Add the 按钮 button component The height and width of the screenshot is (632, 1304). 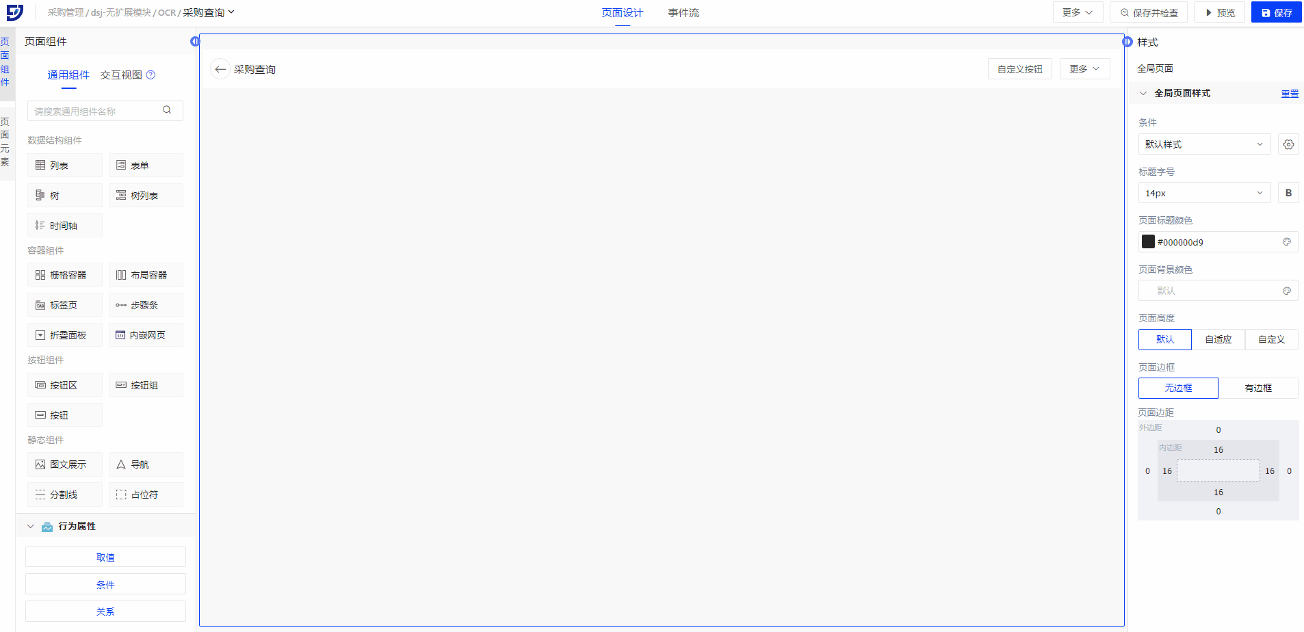(65, 415)
